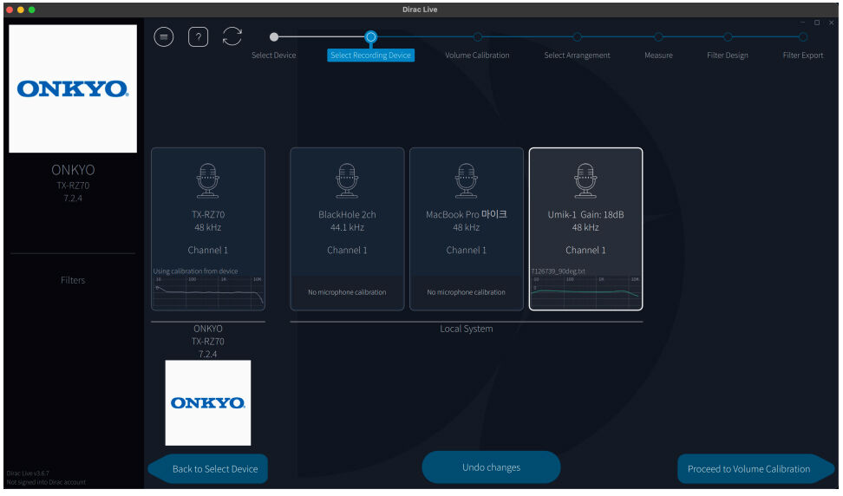Click the Local System group label
843x496 pixels.
click(466, 329)
